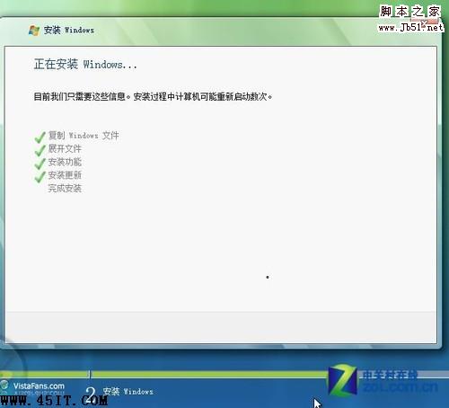Click the green checkmark beside 安装功能
Viewport: 449px width, 408px height.
(x=40, y=164)
